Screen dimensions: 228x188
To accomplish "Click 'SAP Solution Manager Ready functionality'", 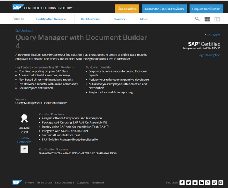I will coord(70,140).
